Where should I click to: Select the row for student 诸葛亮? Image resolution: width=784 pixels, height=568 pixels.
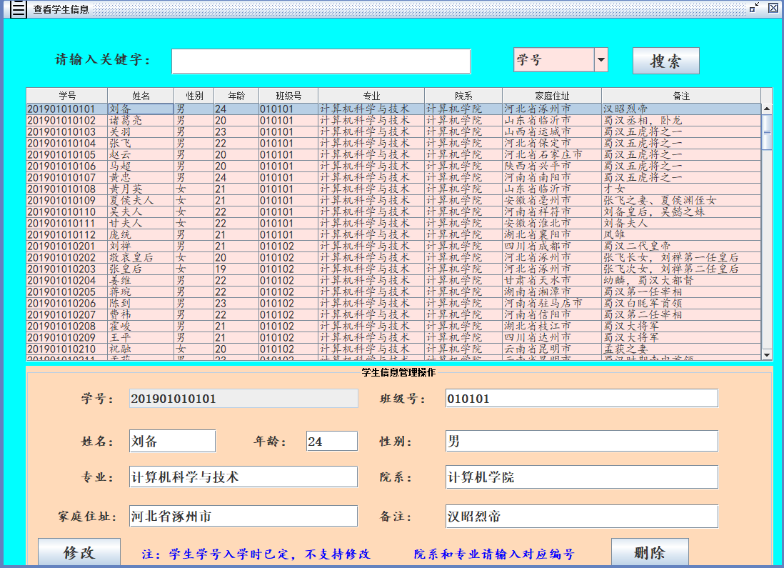(393, 121)
